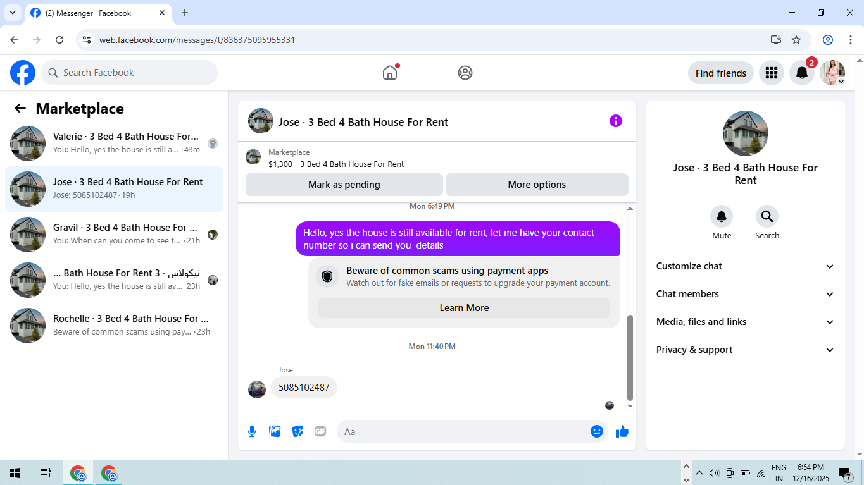Attach a photo with image icon
The height and width of the screenshot is (485, 864).
[x=275, y=431]
